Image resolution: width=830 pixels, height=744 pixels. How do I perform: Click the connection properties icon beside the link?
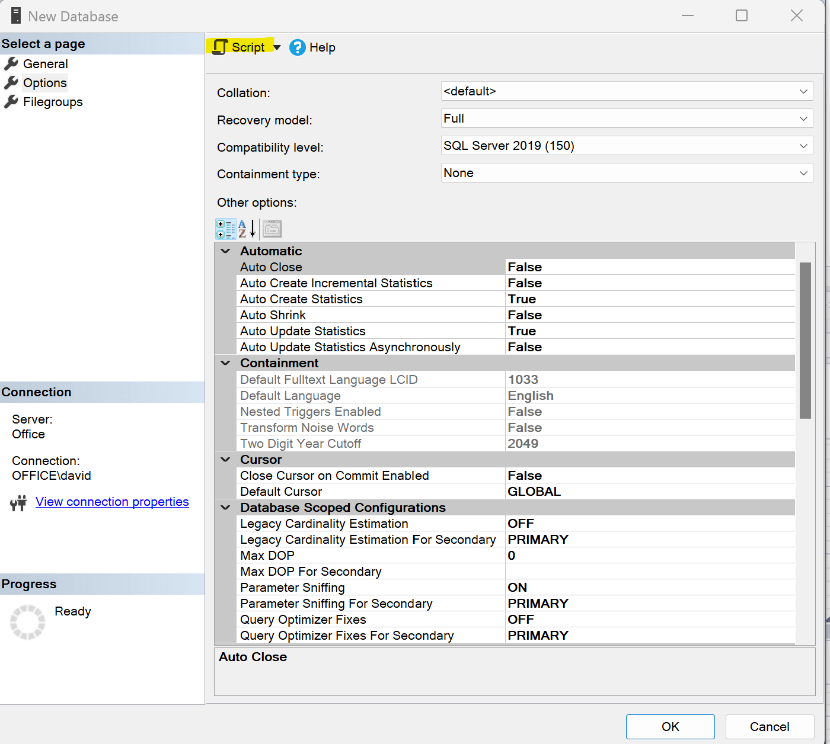(x=18, y=502)
